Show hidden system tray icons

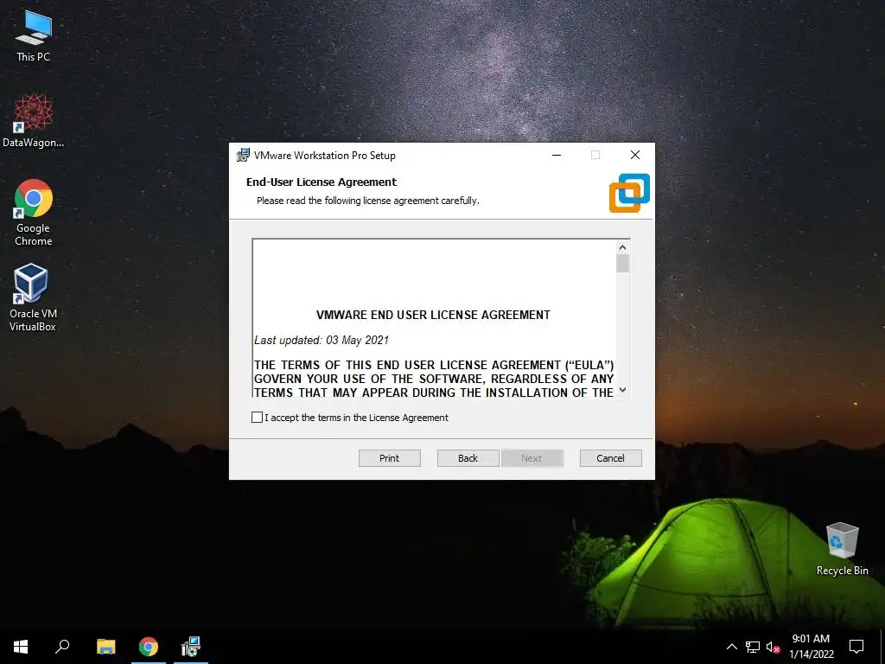pyautogui.click(x=731, y=647)
